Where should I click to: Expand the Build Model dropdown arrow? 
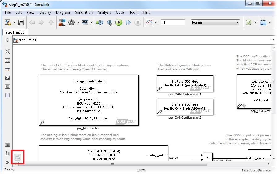[270, 22]
